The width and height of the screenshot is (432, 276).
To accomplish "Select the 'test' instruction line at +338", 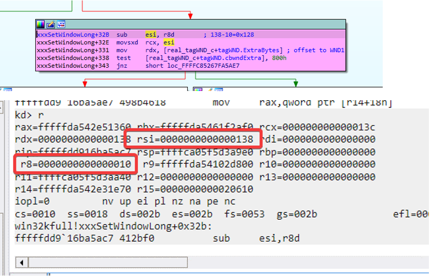I will (190, 58).
